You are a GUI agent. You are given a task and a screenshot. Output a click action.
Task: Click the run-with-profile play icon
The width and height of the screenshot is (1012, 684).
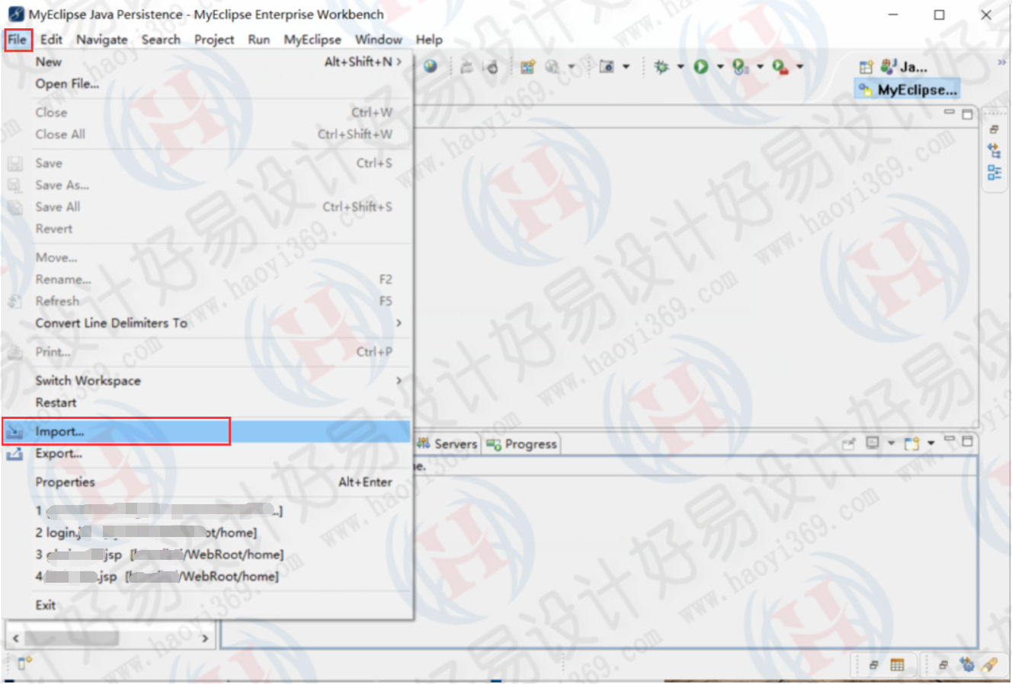click(740, 67)
